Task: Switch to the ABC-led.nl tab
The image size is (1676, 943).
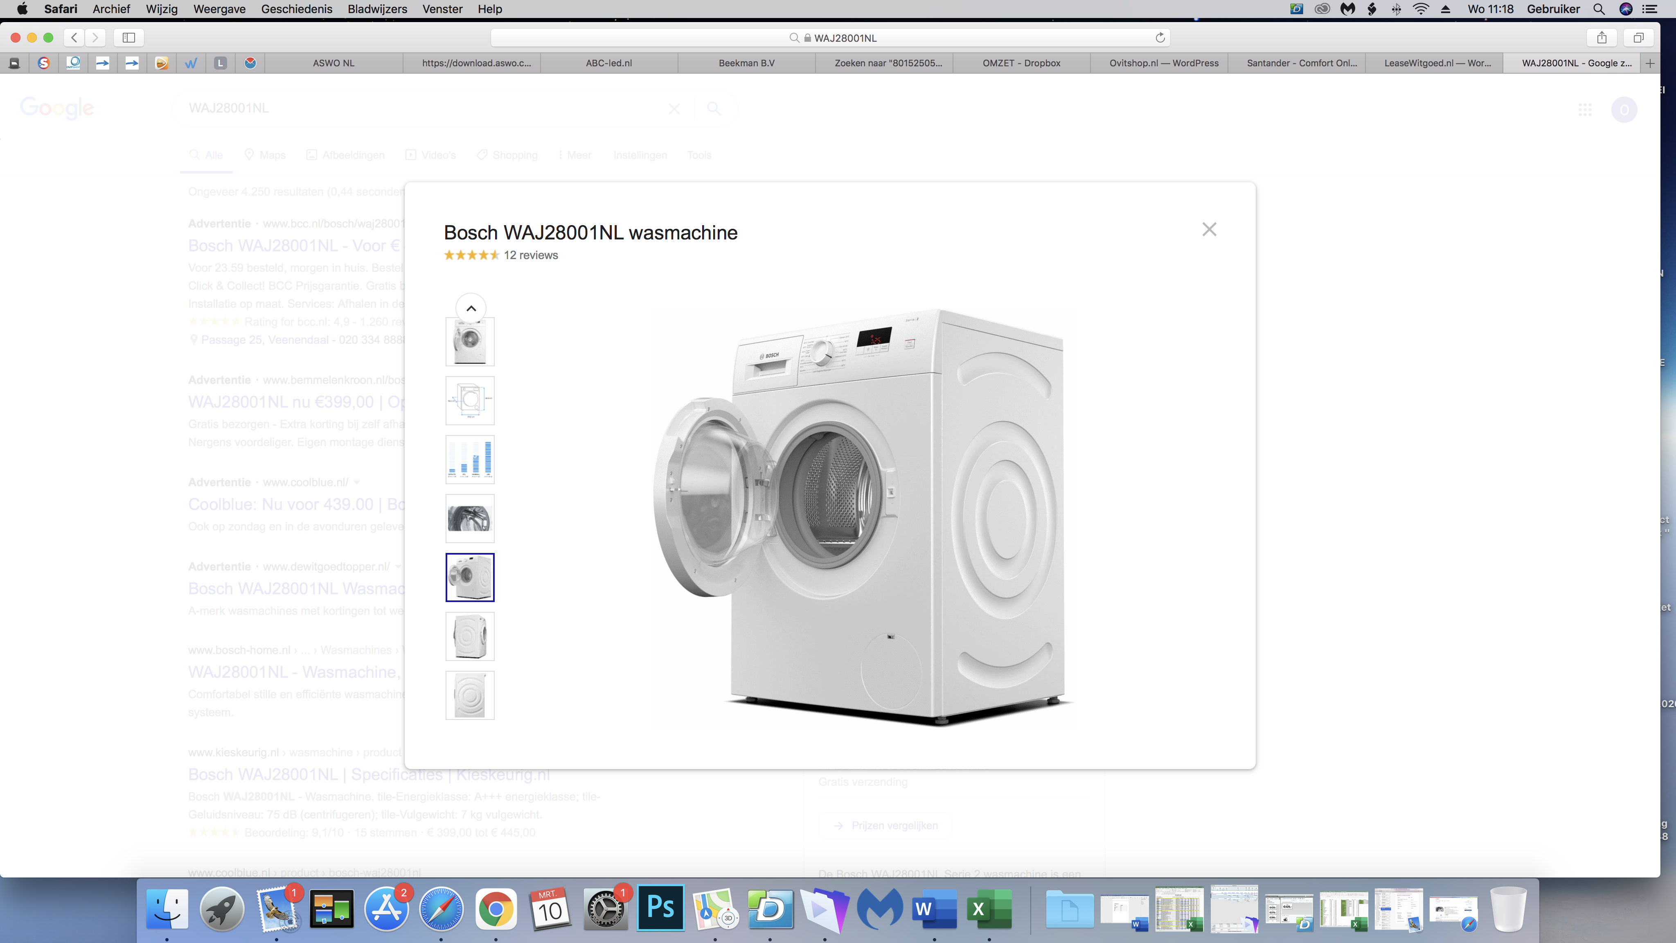Action: [x=608, y=63]
